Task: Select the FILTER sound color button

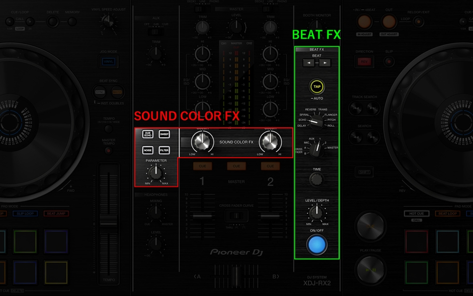Action: tap(165, 150)
